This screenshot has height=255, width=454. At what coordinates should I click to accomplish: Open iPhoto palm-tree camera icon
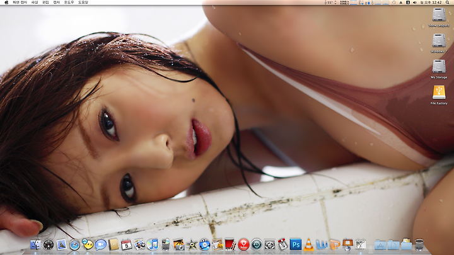pyautogui.click(x=178, y=245)
